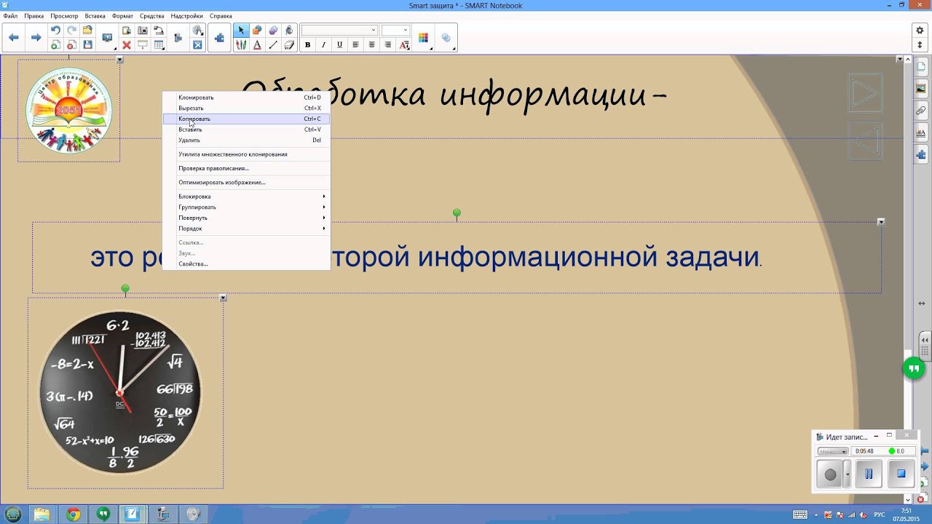
Task: Click the paste clipboard toolbar icon
Action: pyautogui.click(x=127, y=31)
